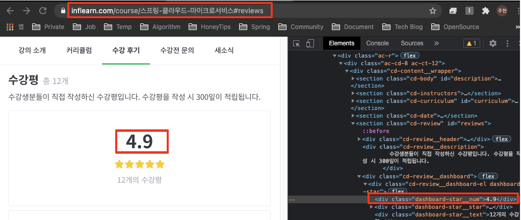Viewport: 521px width, 220px height.
Task: Switch to the 커리큘럼 tab
Action: point(79,50)
